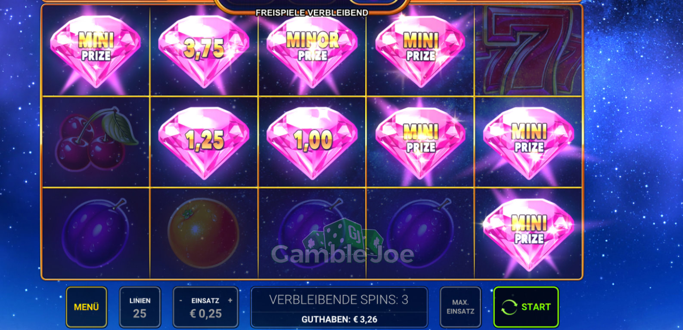Image resolution: width=683 pixels, height=330 pixels.
Task: Click the Mini Prize diamond in bottom row
Action: [528, 234]
